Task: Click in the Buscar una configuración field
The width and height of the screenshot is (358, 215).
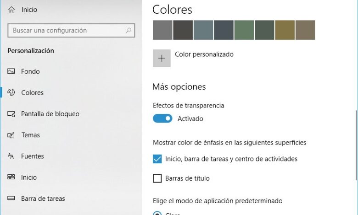Action: [x=67, y=31]
